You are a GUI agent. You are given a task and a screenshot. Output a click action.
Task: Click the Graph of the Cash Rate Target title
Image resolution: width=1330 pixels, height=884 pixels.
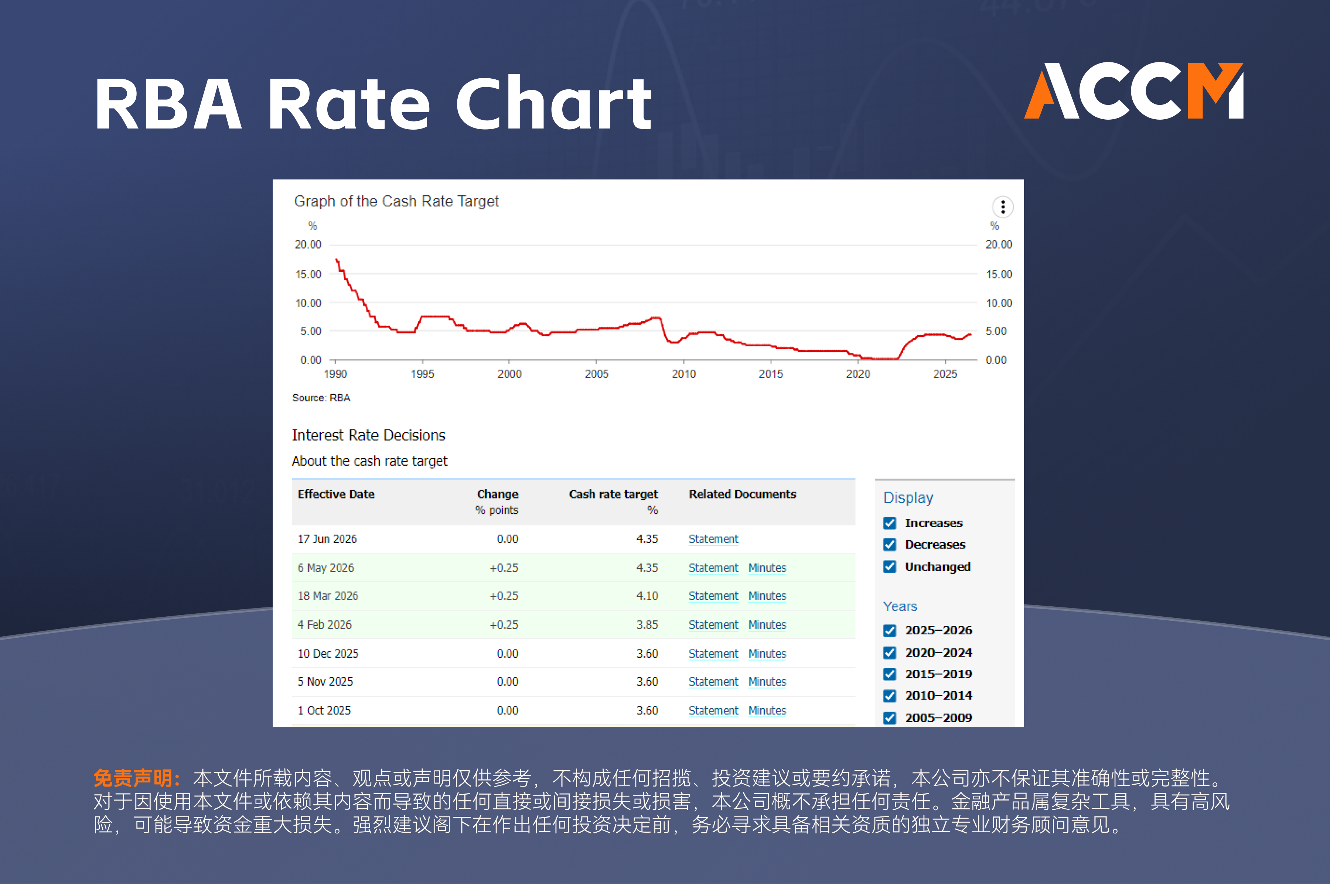tap(396, 201)
